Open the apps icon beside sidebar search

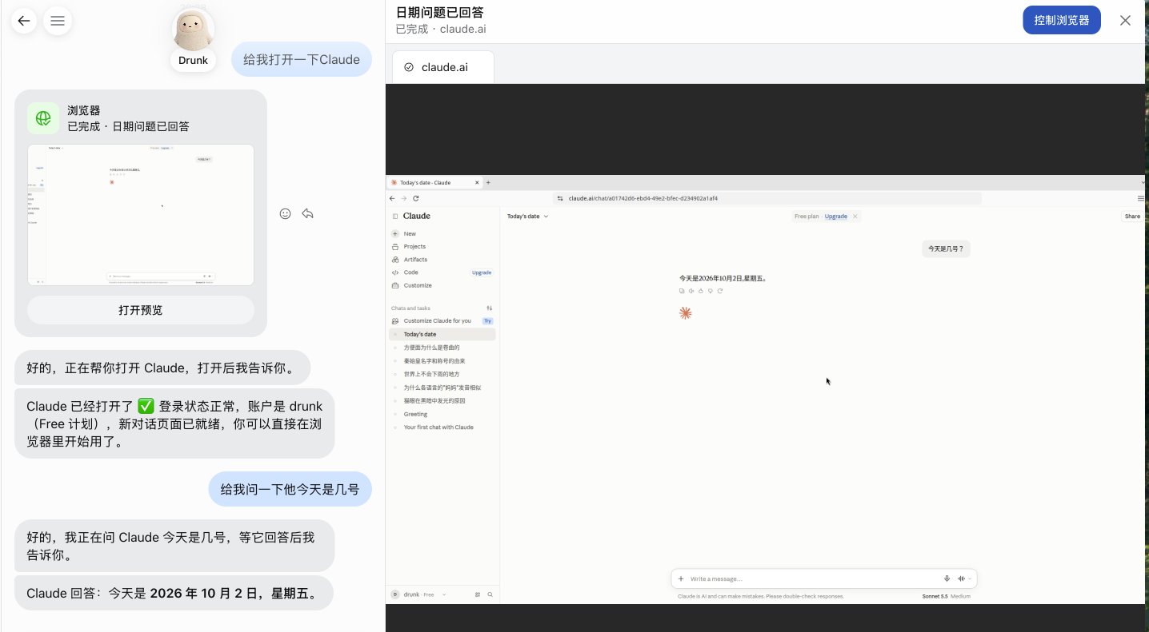tap(478, 594)
